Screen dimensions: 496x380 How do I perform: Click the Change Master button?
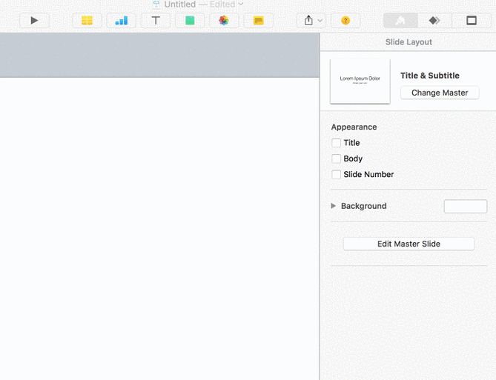coord(440,93)
